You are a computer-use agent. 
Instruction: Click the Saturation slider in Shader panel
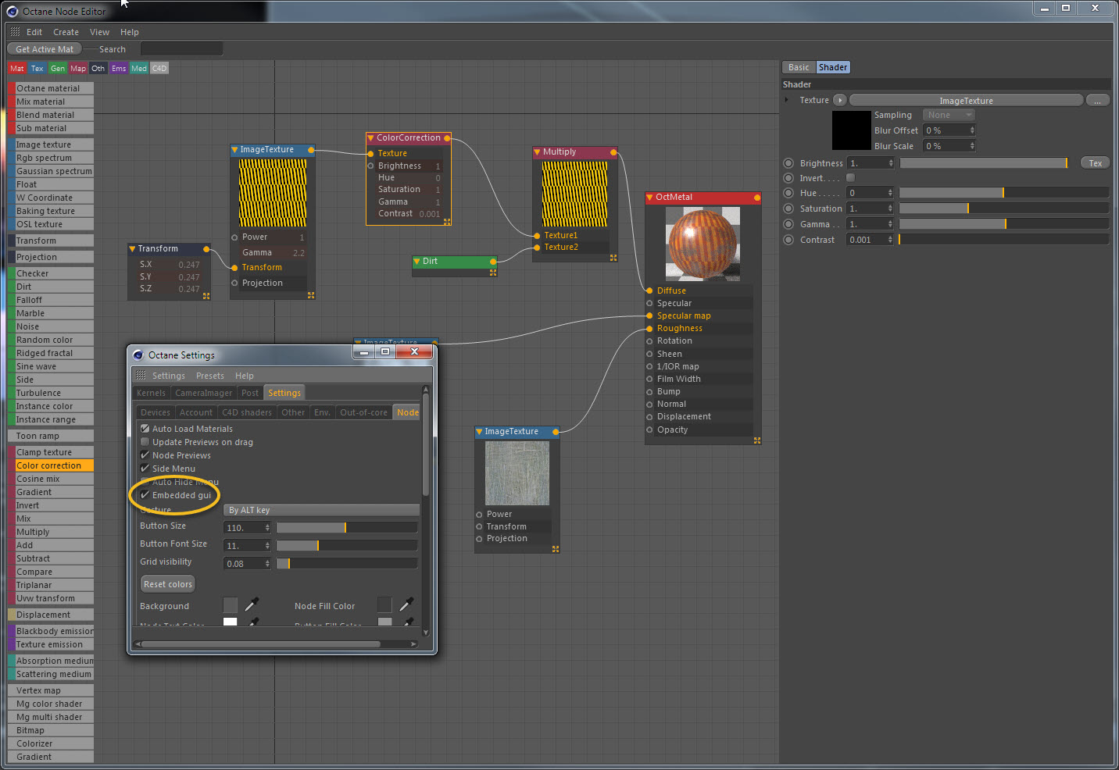tap(1004, 209)
